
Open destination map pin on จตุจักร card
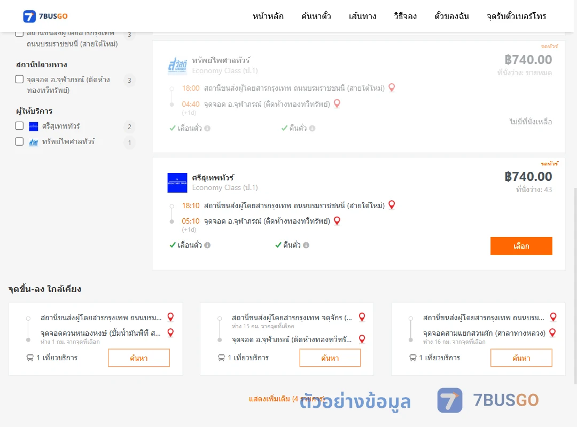point(362,339)
